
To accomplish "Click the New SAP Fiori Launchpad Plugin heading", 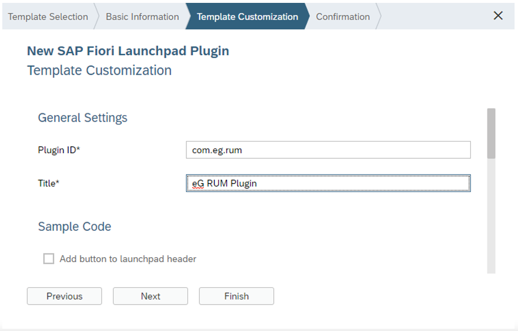I will click(x=128, y=51).
